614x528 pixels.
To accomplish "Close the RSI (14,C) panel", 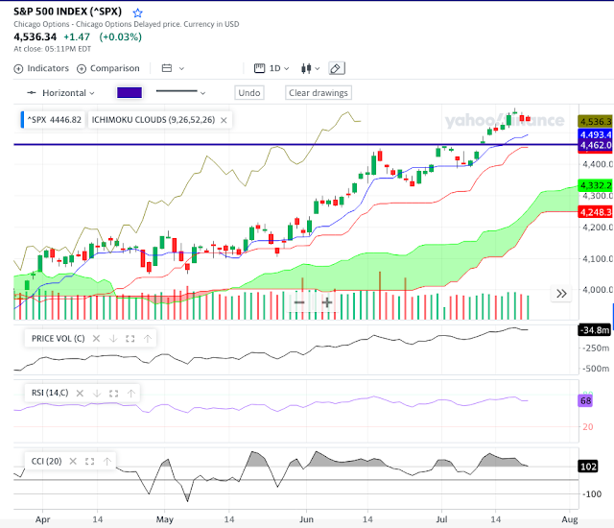I will click(x=80, y=394).
